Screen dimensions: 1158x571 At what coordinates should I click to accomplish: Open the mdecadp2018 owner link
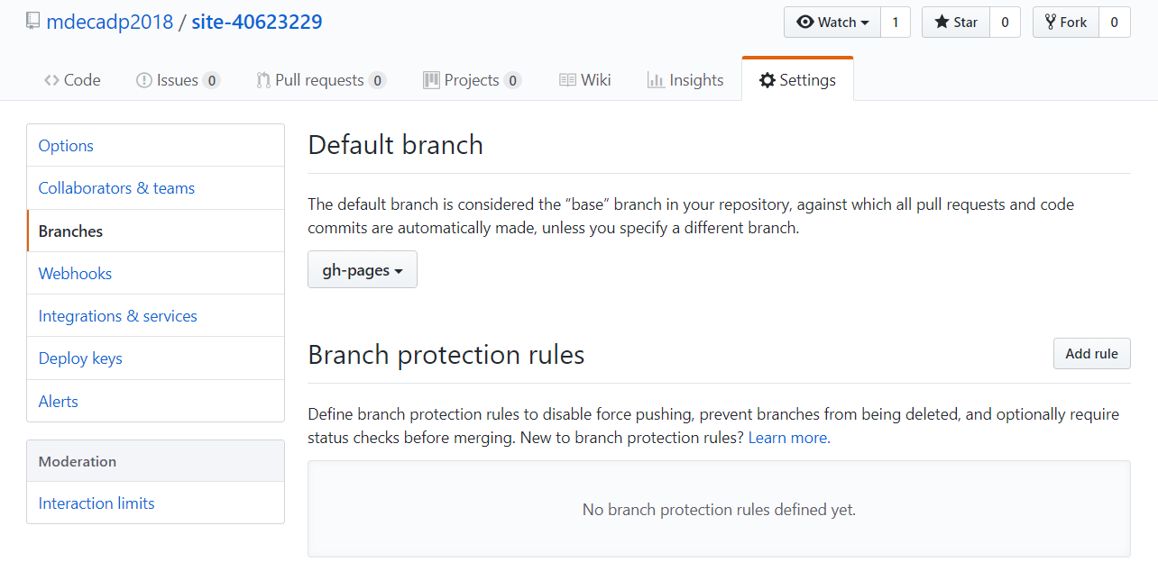click(109, 22)
